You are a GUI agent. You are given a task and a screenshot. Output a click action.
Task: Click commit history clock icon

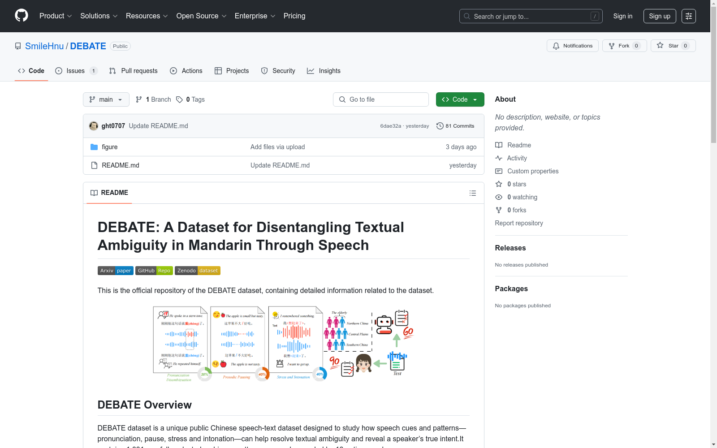[x=440, y=126]
